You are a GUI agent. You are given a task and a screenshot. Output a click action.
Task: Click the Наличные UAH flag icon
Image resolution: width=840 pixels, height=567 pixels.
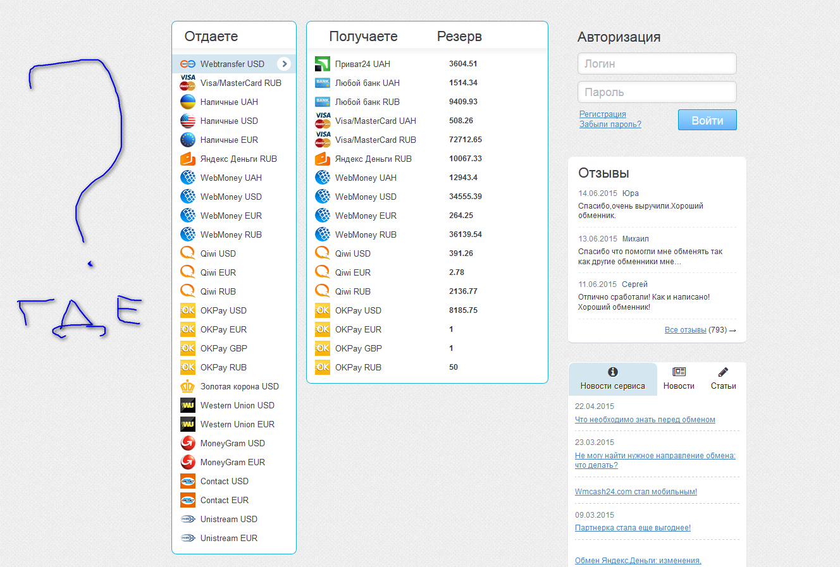tap(188, 102)
